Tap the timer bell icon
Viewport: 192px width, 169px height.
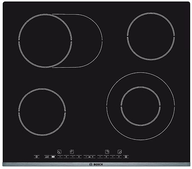coord(89,157)
